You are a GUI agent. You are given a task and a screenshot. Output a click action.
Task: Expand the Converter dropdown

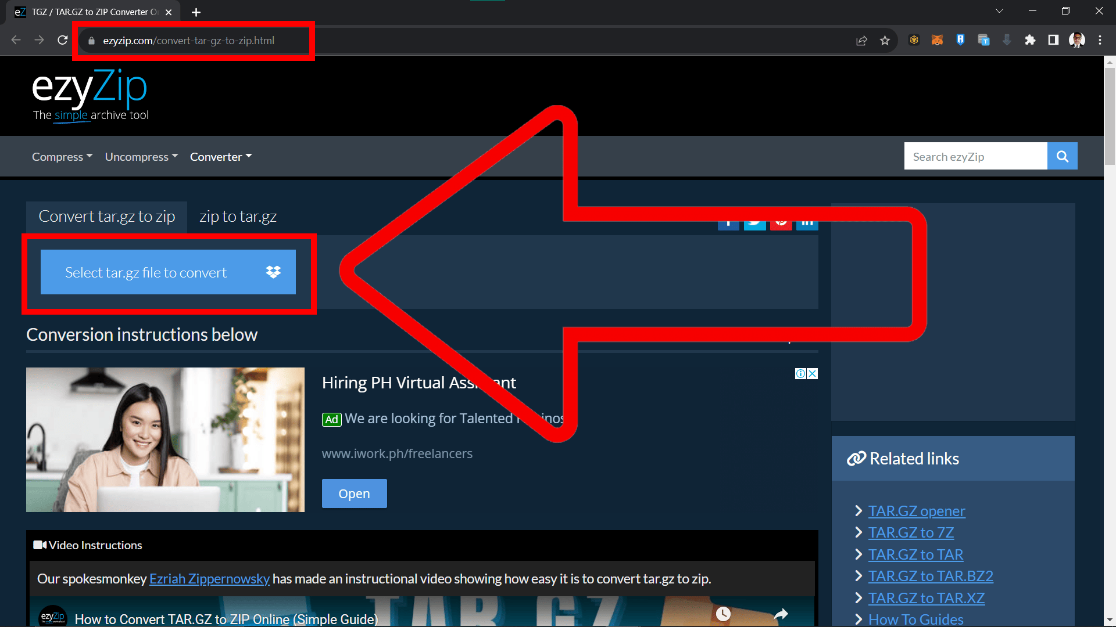(x=220, y=156)
